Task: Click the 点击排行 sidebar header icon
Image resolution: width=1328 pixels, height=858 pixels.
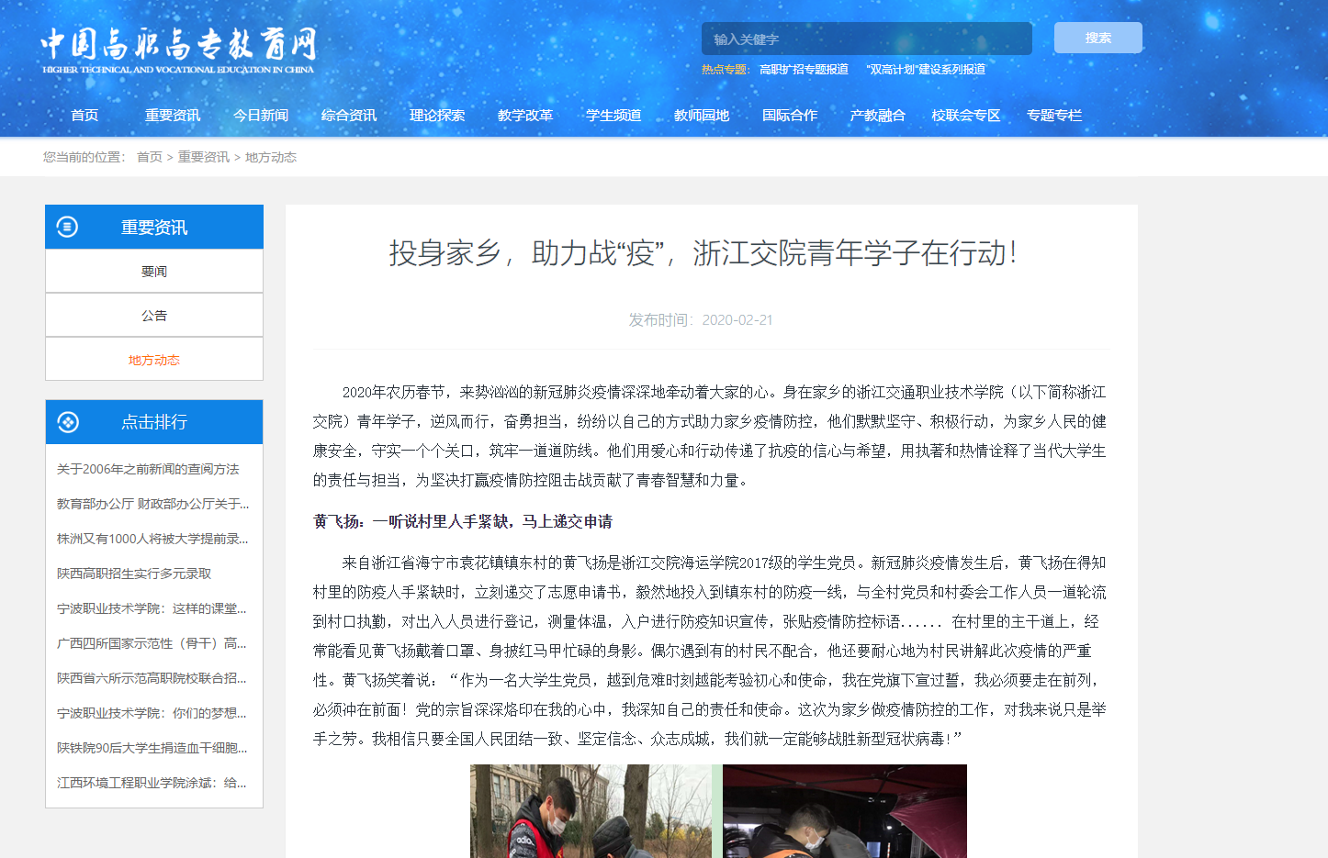Action: (67, 422)
